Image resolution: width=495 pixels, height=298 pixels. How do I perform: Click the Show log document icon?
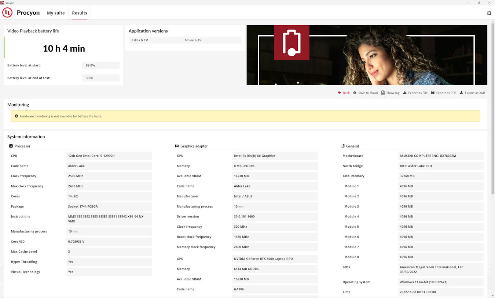pyautogui.click(x=383, y=93)
